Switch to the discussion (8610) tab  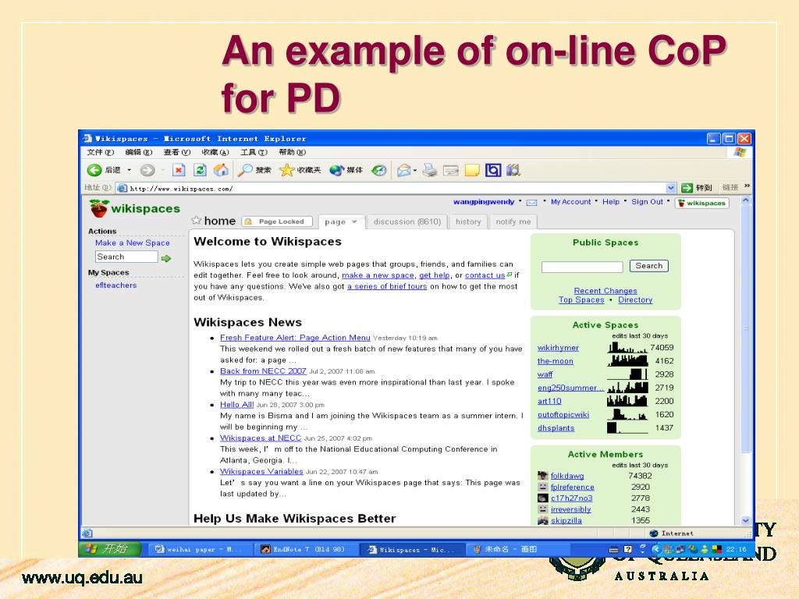pyautogui.click(x=407, y=222)
